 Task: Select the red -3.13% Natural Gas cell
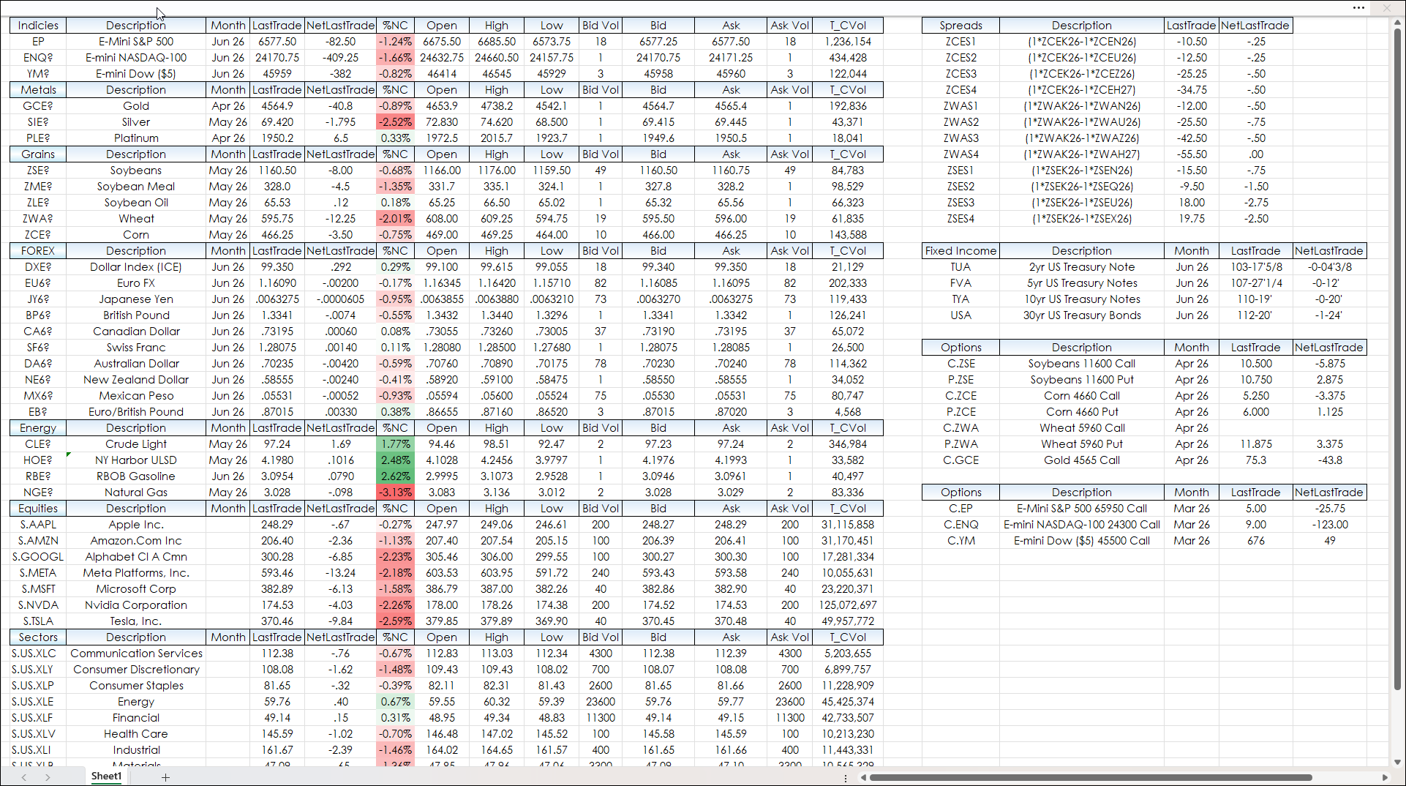[x=395, y=493]
